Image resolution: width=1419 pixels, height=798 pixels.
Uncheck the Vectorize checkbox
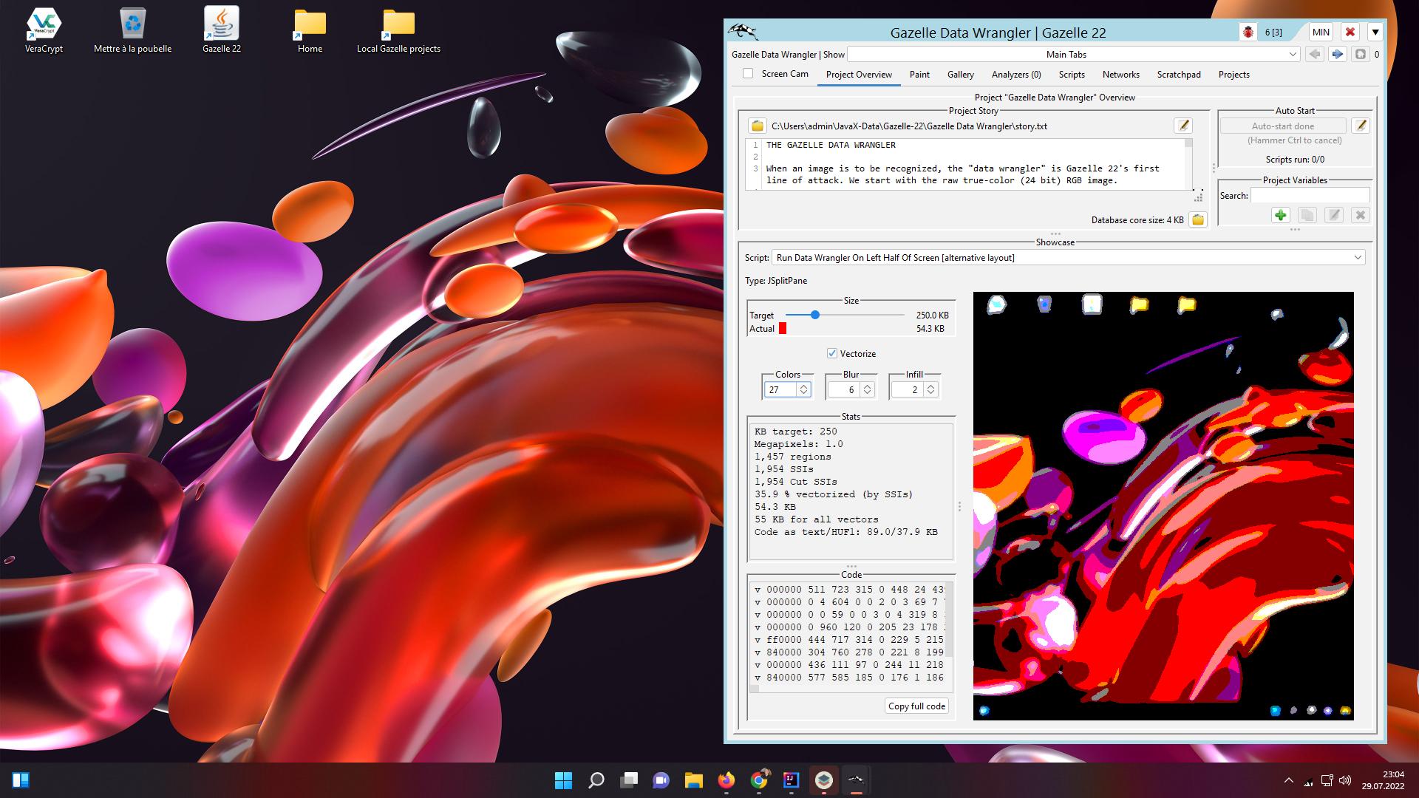[832, 353]
